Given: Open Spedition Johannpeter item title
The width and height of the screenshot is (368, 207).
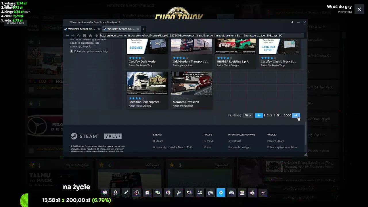Looking at the screenshot, I should (x=144, y=102).
